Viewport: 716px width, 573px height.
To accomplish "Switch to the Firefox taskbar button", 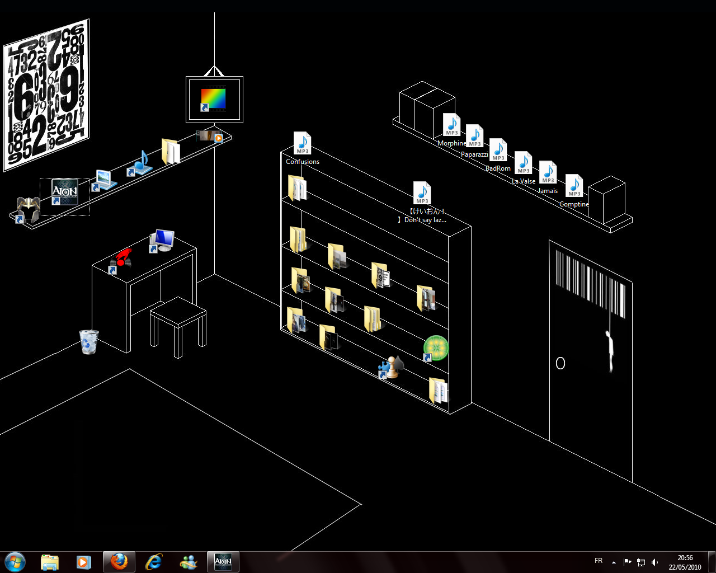I will pyautogui.click(x=119, y=562).
